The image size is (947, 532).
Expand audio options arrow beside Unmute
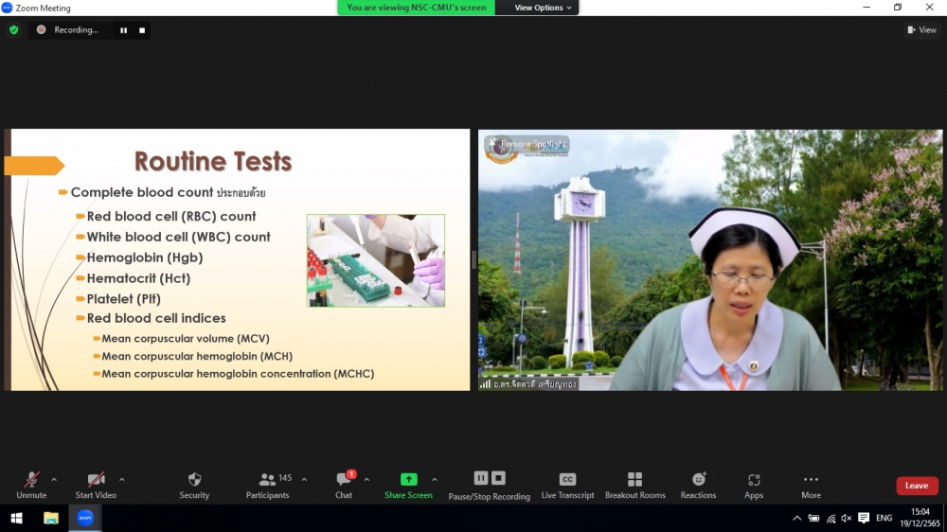54,479
